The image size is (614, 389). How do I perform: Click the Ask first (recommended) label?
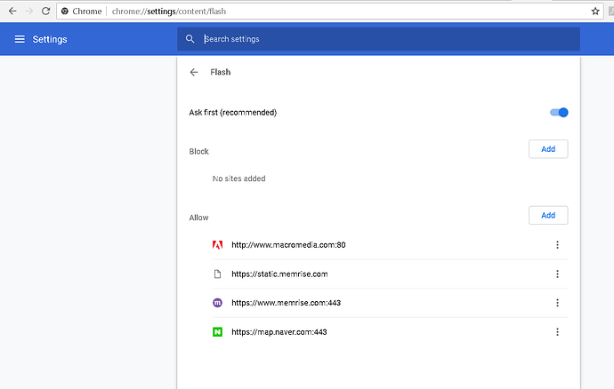tap(232, 113)
